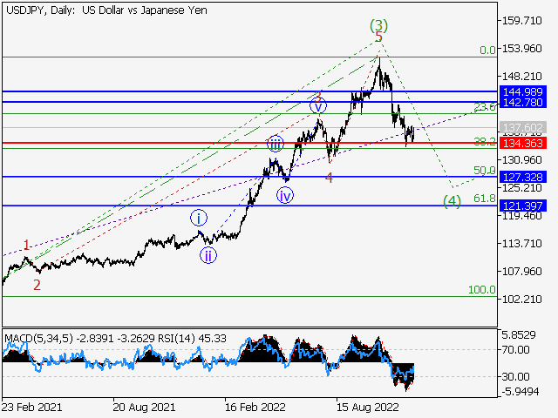Screen dimensions: 558x418
Task: Select the circled blue ii subwave label
Action: click(208, 255)
